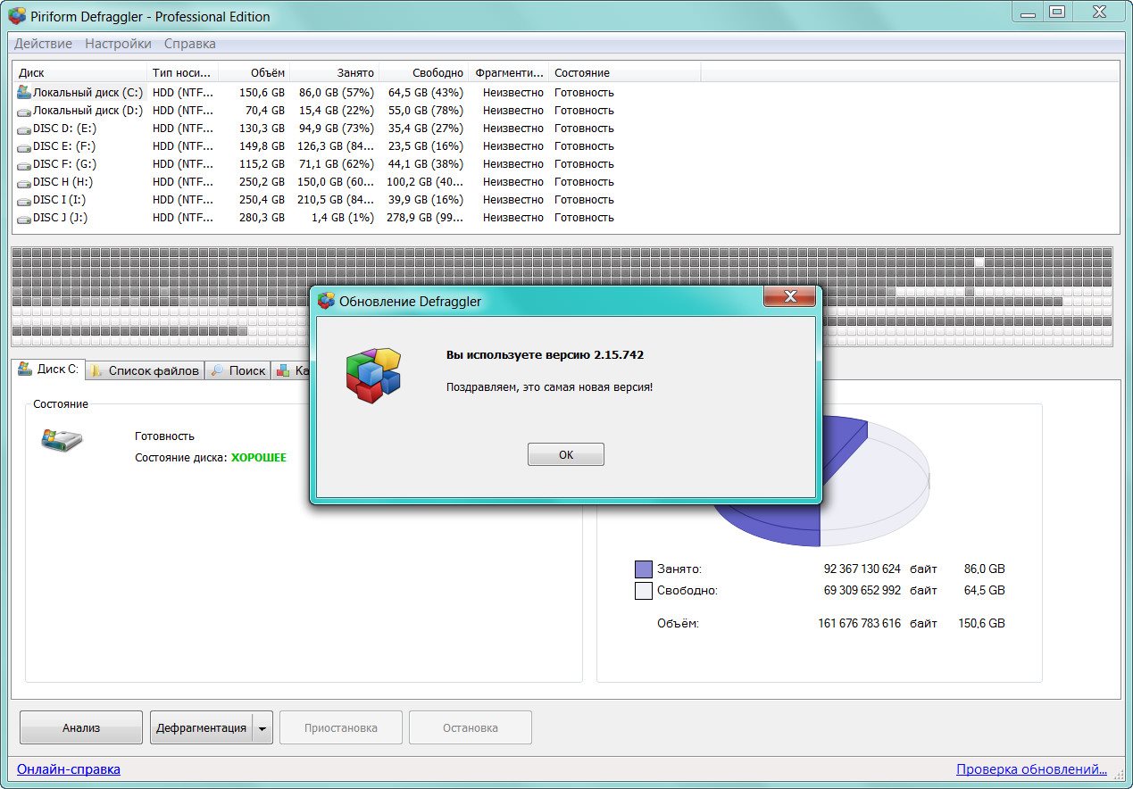1133x789 pixels.
Task: Click the "86,0 GB (57%)" used cell
Action: (337, 93)
